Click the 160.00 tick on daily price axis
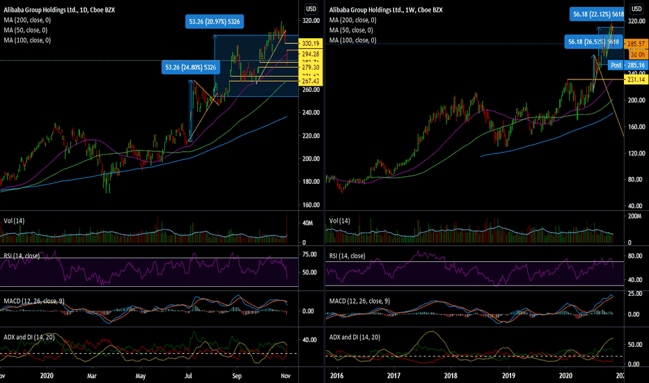Image resolution: width=649 pixels, height=383 pixels. click(x=311, y=205)
